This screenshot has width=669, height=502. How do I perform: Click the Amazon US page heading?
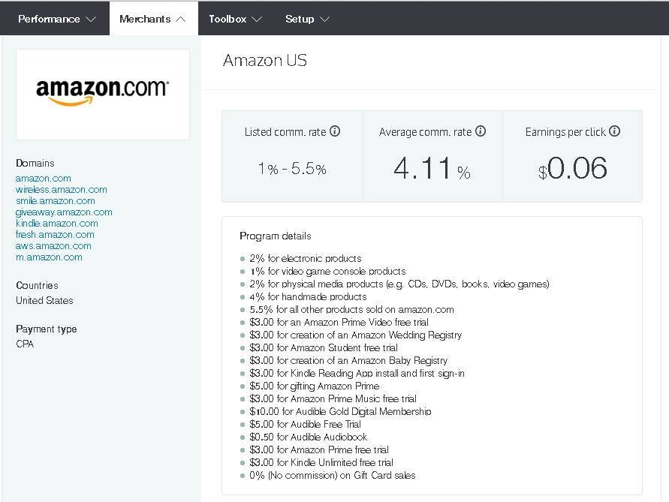(265, 61)
